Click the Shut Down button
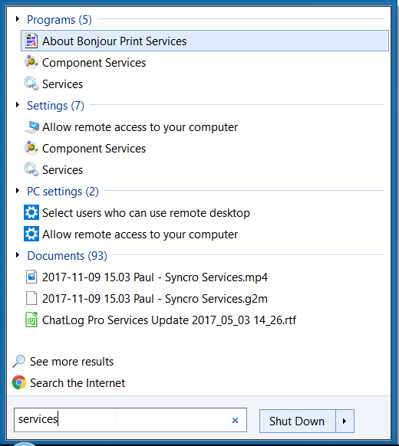 297,421
